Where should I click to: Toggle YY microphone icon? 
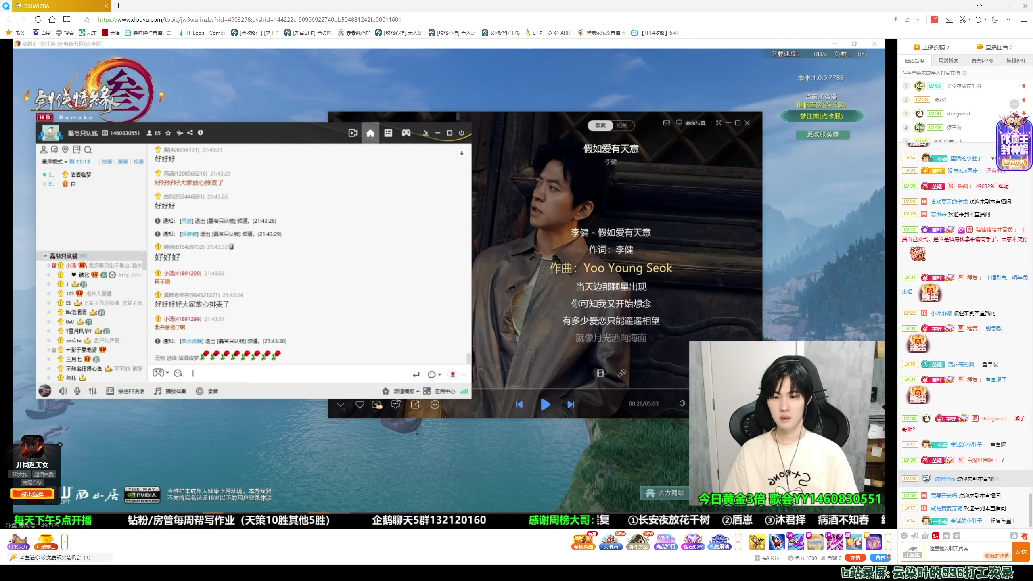[77, 391]
